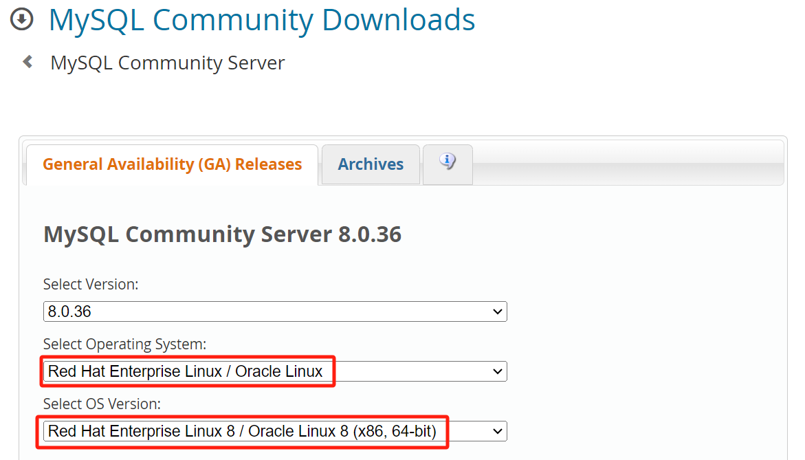This screenshot has width=805, height=460.
Task: Click the MySQL Community Server 8.0.36 heading
Action: 223,234
